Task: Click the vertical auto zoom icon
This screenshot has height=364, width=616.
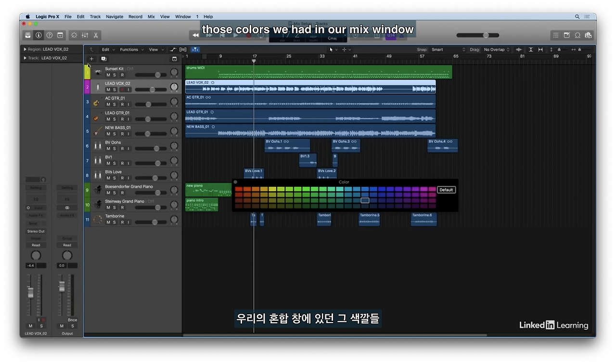Action: (x=531, y=50)
